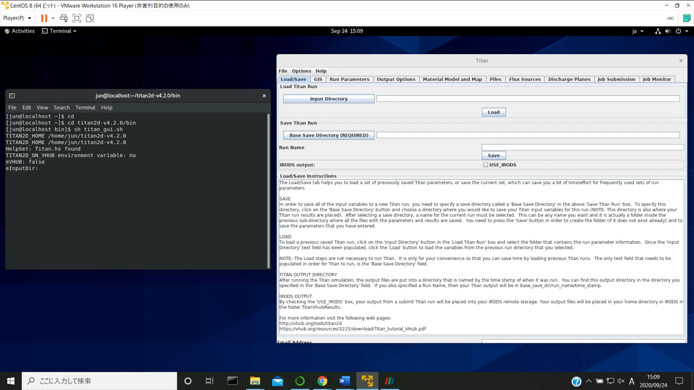Click the VMware Unity mode icon

[x=90, y=18]
